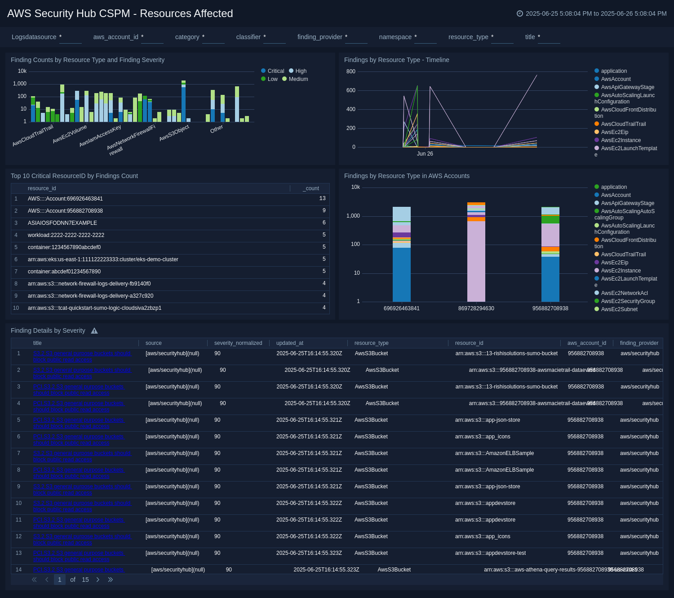
Task: Jump to the last page using the double-right arrow
Action: (110, 580)
